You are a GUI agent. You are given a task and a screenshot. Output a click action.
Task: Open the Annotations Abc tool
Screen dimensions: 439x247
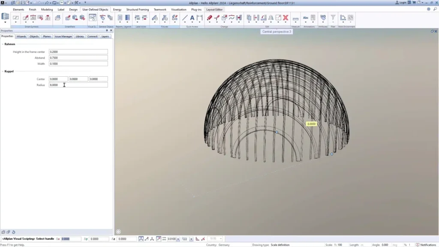(305, 17)
